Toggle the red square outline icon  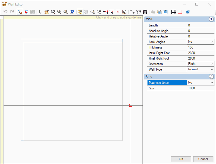click(180, 12)
